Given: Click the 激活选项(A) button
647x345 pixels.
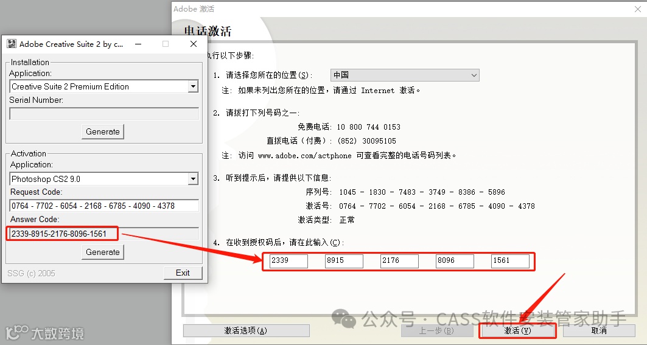Looking at the screenshot, I should point(247,330).
